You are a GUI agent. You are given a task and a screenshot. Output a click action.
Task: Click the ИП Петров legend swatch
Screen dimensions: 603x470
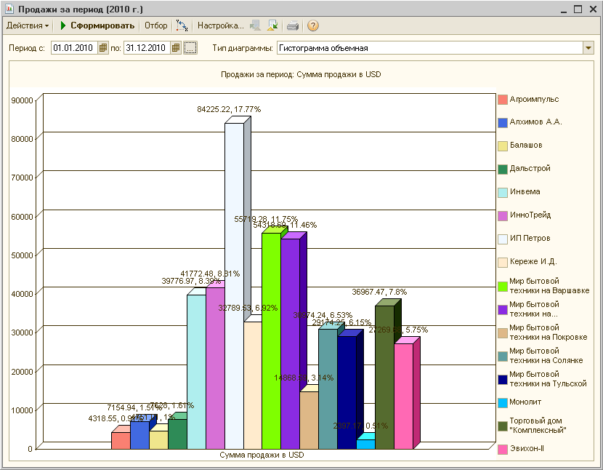[503, 239]
